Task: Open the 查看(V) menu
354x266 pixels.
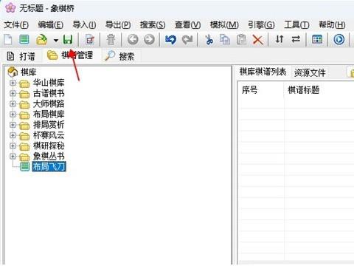Action: [x=187, y=24]
